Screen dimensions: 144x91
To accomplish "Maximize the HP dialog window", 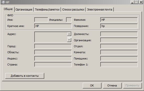I will pos(136,2).
